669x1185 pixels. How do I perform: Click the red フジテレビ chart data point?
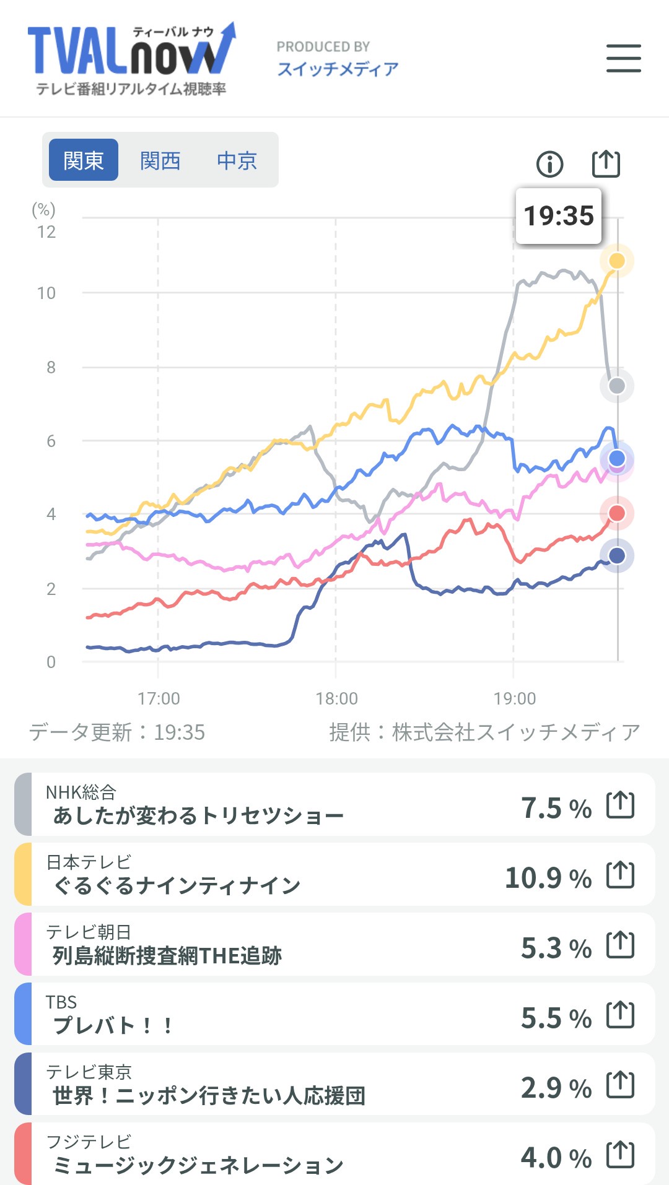click(x=617, y=513)
